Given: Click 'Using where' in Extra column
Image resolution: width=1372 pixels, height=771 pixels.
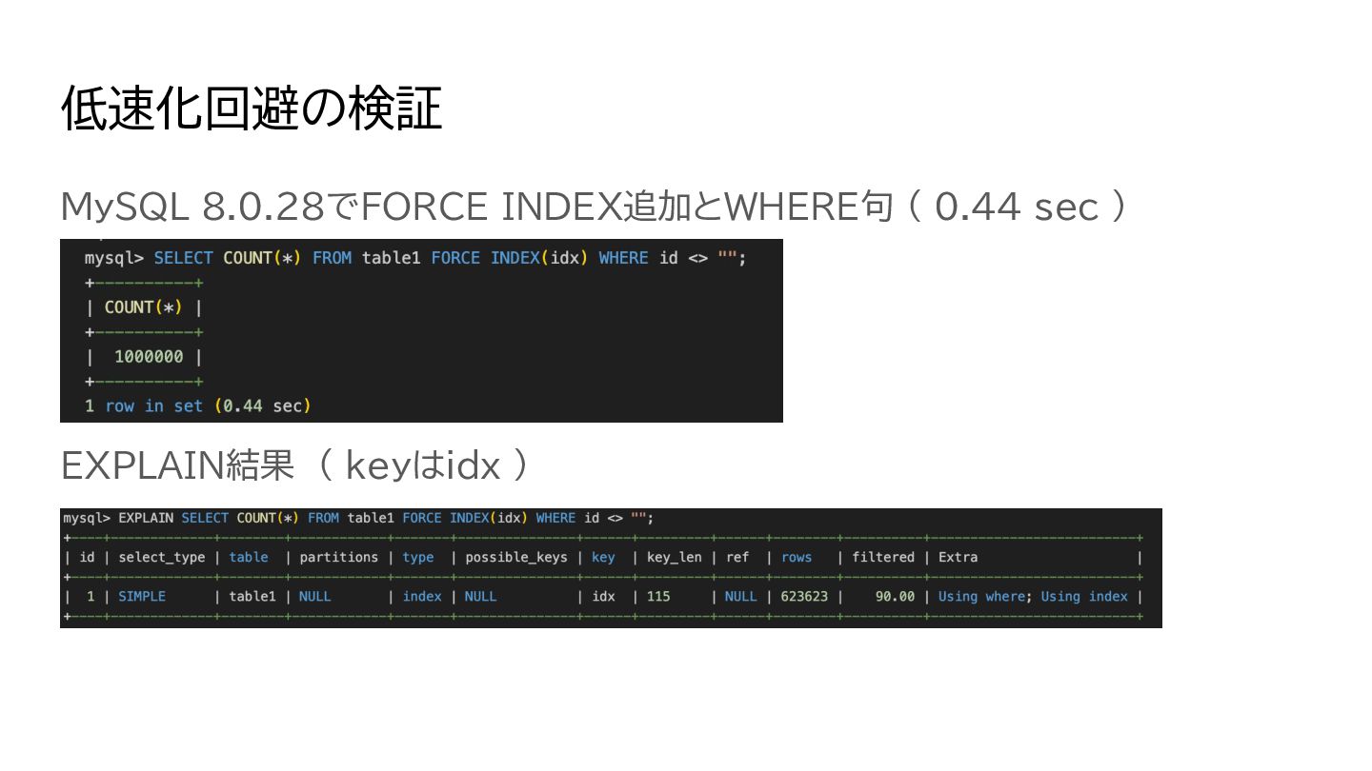Looking at the screenshot, I should (x=981, y=597).
